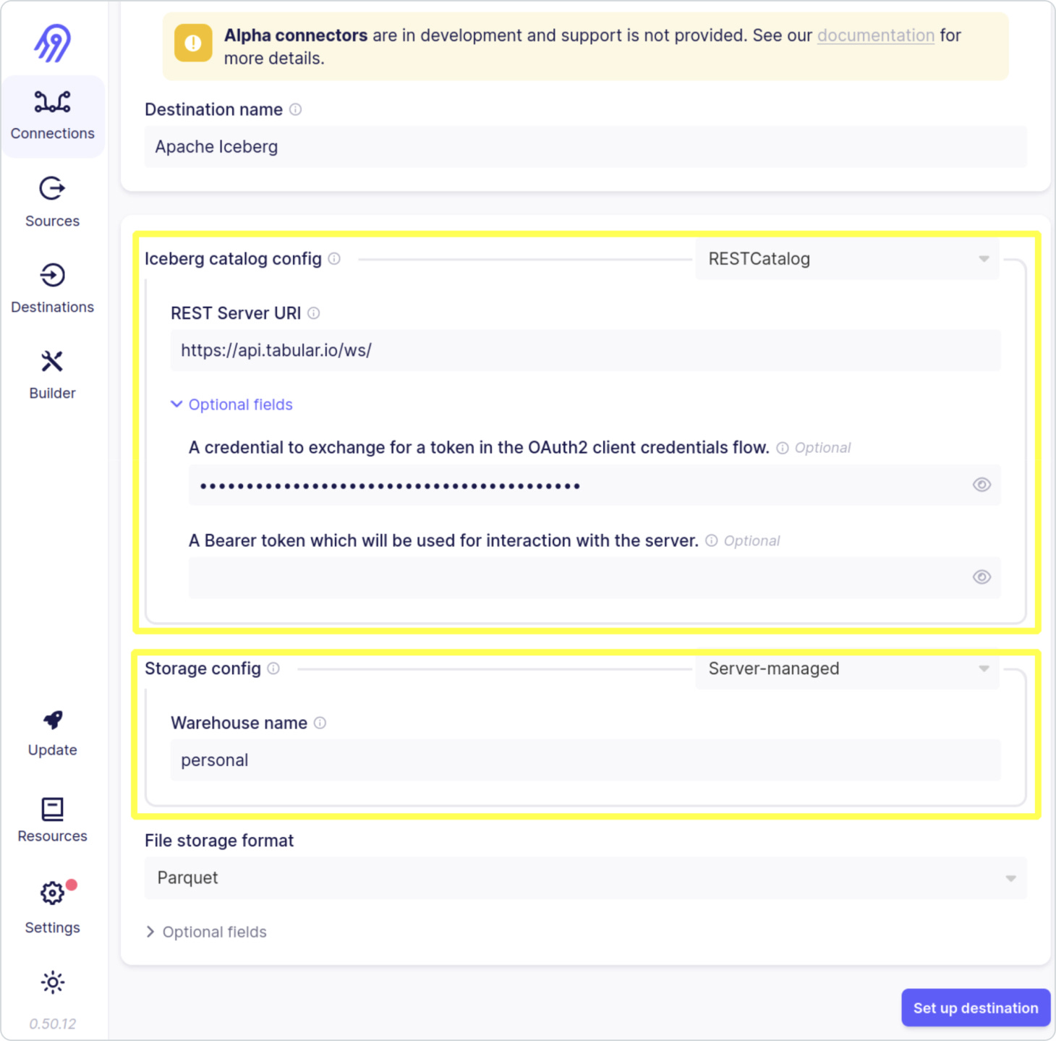
Task: Open the documentation link
Action: pos(876,35)
